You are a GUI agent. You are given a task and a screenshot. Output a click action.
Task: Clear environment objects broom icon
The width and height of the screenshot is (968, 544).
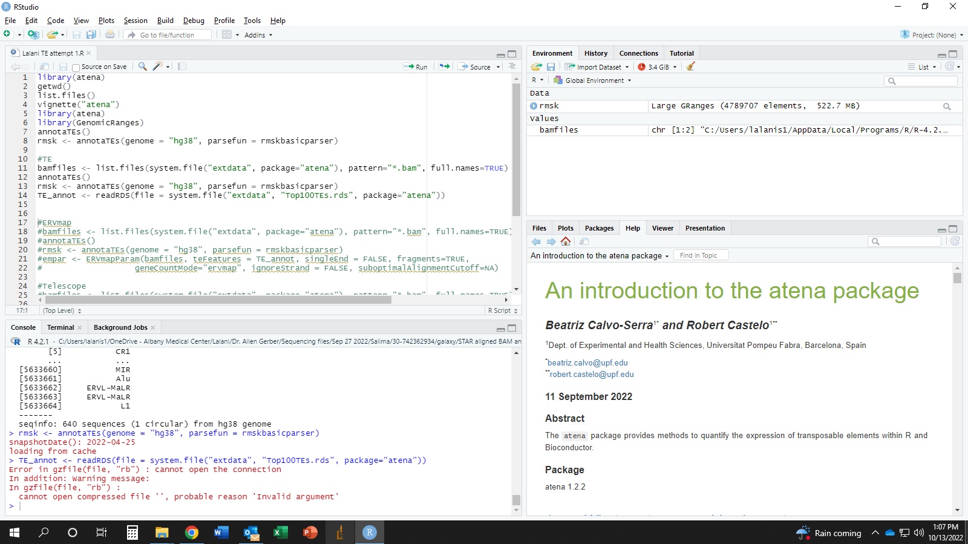click(691, 67)
